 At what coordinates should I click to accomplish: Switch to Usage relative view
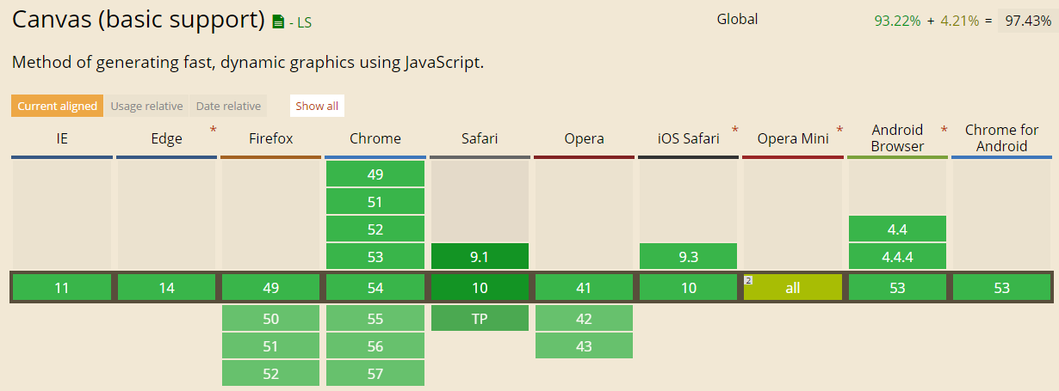(x=146, y=107)
